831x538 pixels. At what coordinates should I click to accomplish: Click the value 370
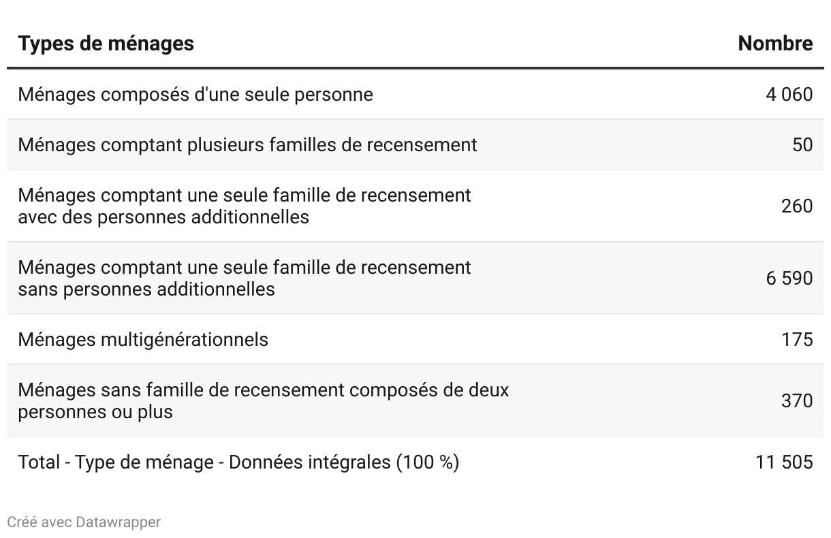pyautogui.click(x=796, y=400)
